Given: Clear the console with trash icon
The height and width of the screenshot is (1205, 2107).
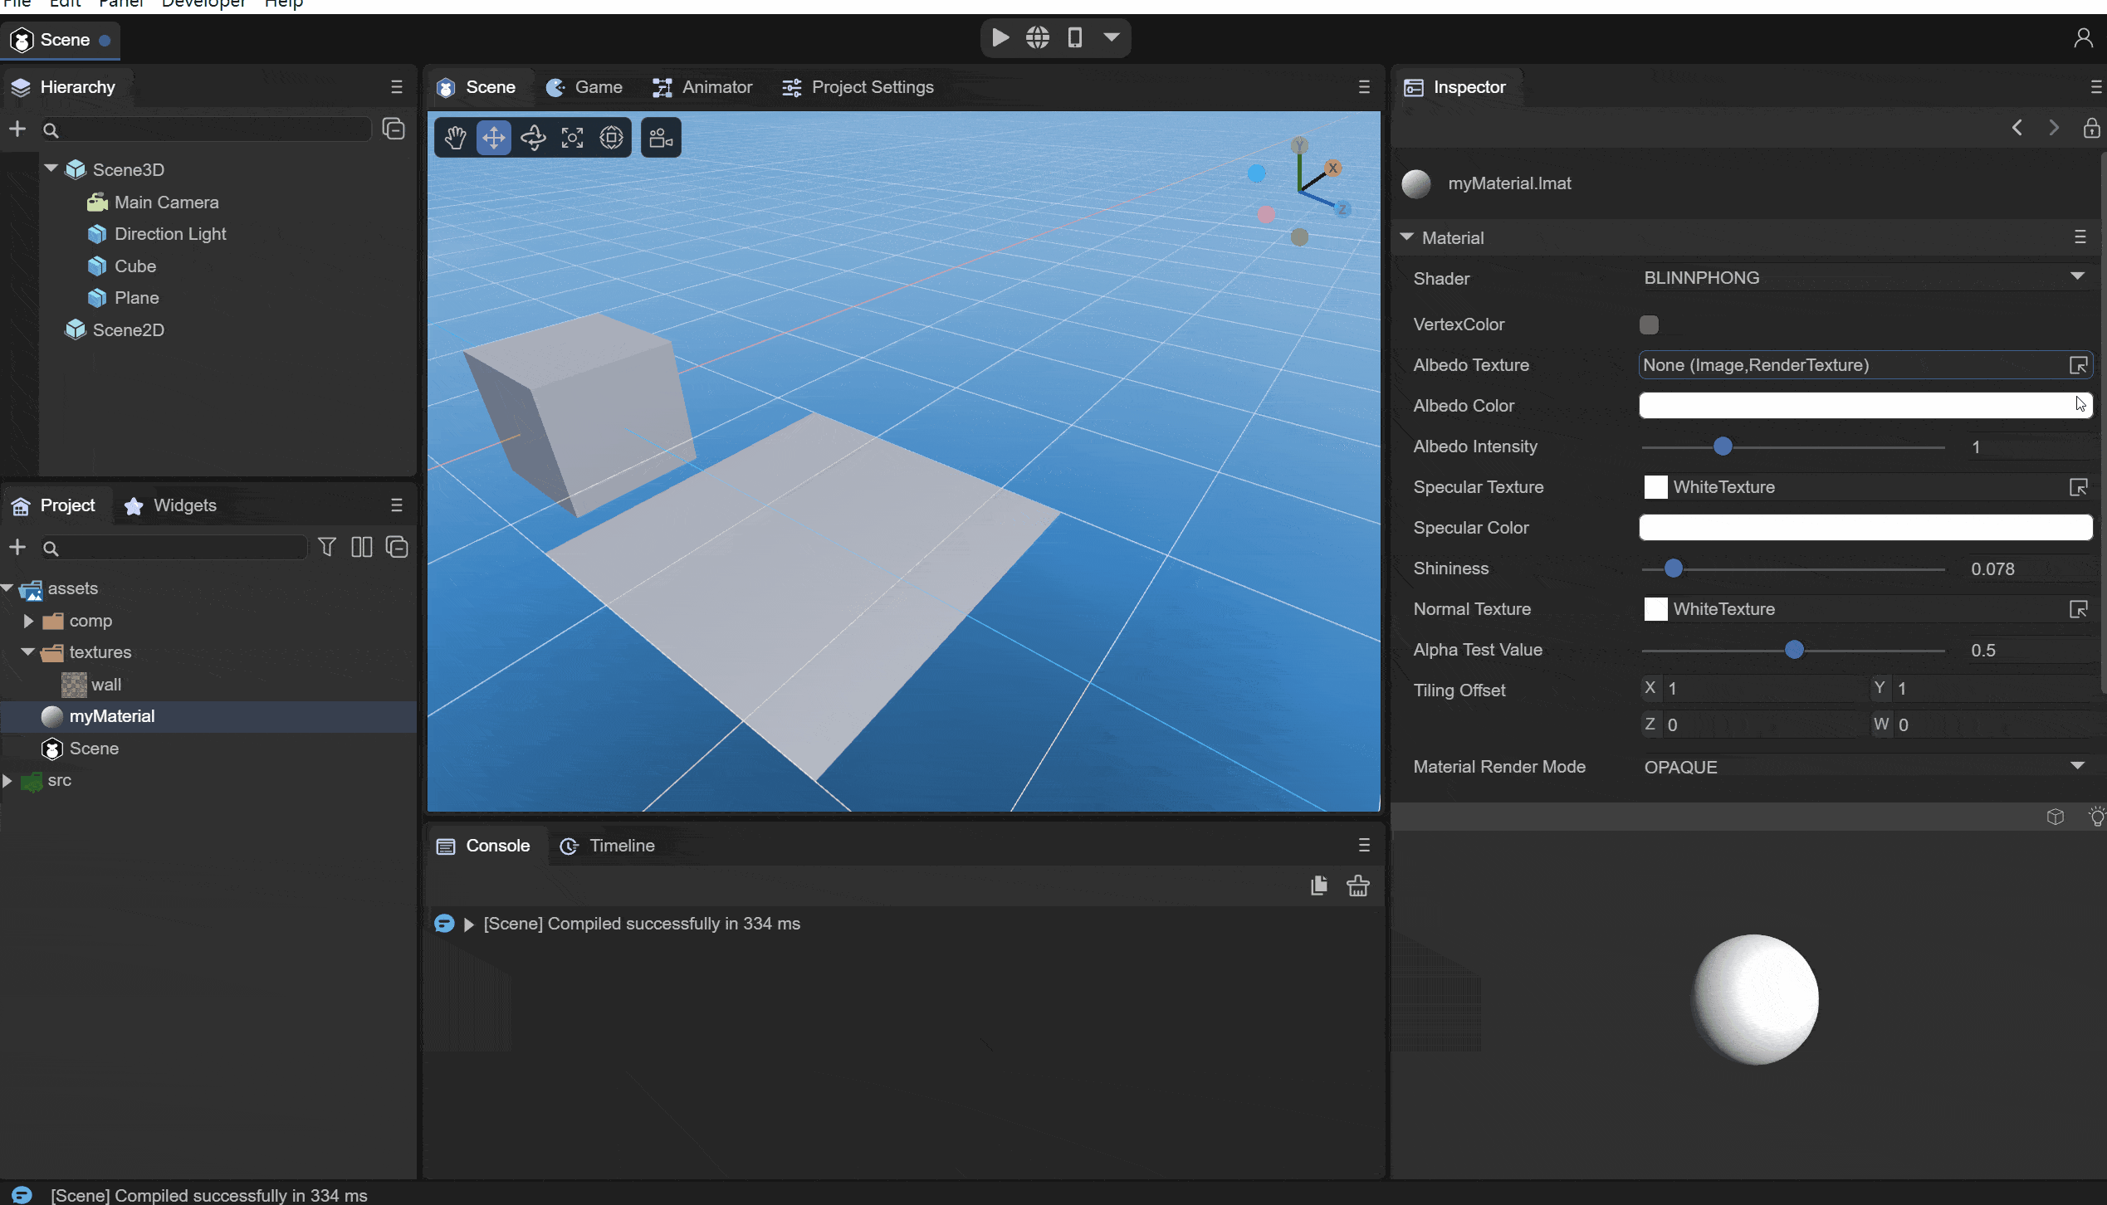Looking at the screenshot, I should click(x=1358, y=885).
